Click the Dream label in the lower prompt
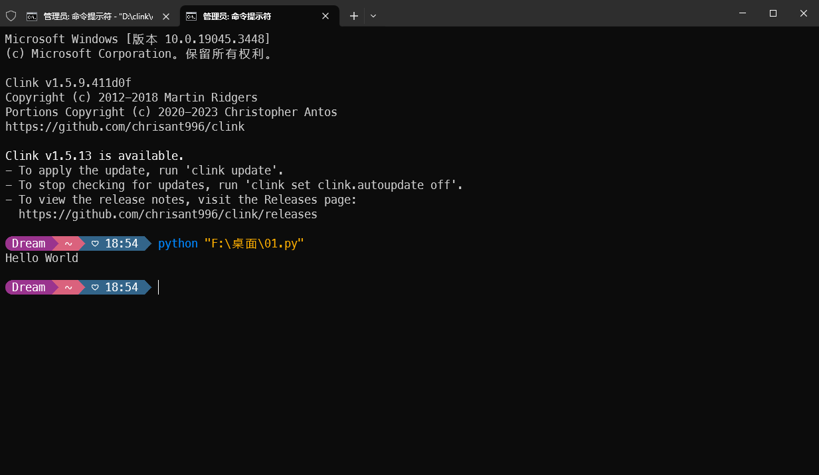 pyautogui.click(x=28, y=287)
